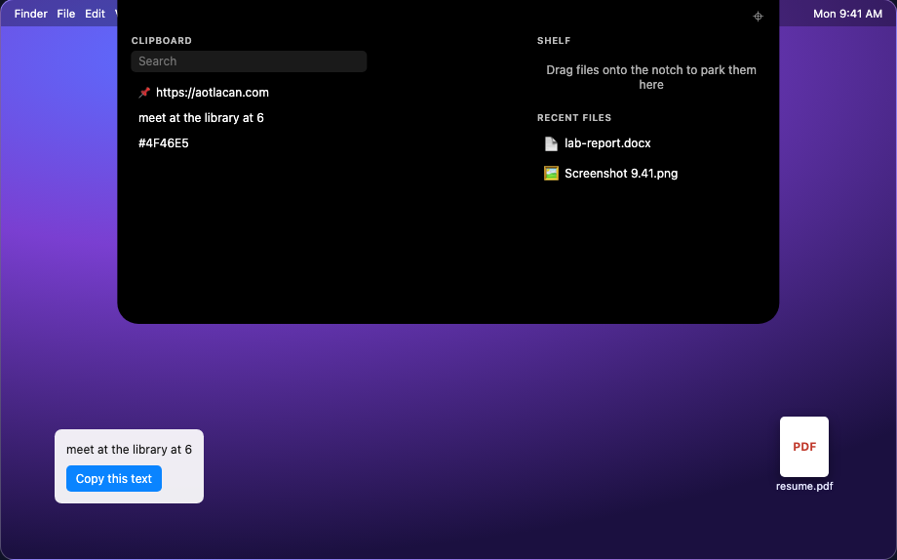Click the "Drag files onto the notch" shelf hint

651,77
